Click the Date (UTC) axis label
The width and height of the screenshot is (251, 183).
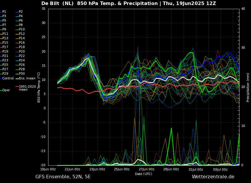[x=144, y=174]
